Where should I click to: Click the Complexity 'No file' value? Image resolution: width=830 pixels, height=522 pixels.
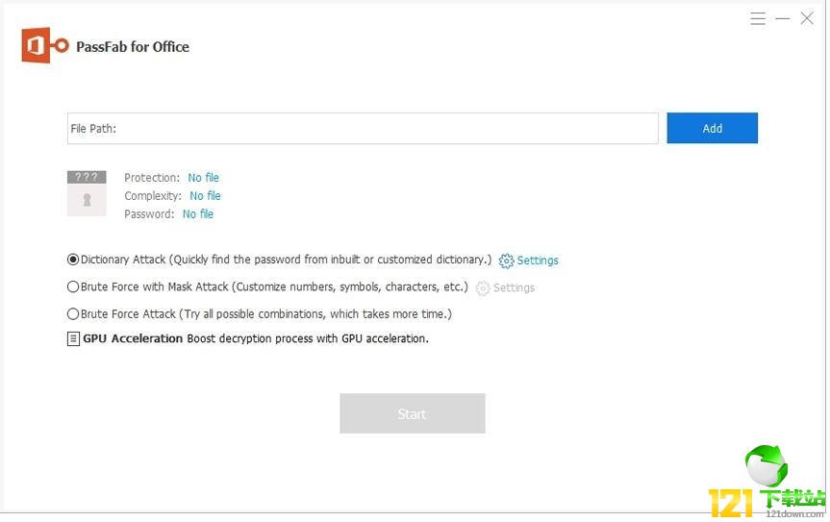click(x=205, y=196)
